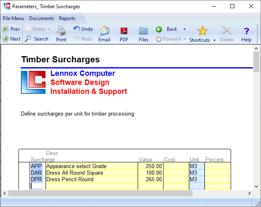Select the APP surcharge code cell
The height and width of the screenshot is (207, 261).
[x=36, y=166]
